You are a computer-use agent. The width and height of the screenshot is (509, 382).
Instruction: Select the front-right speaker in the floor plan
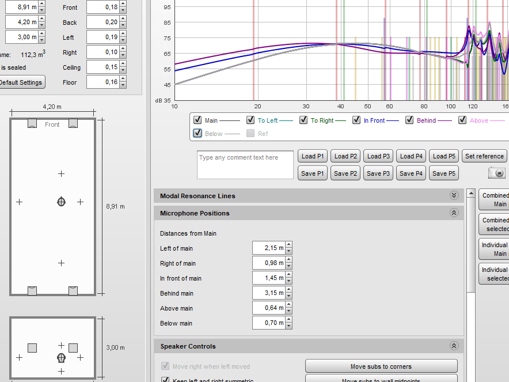[73, 123]
